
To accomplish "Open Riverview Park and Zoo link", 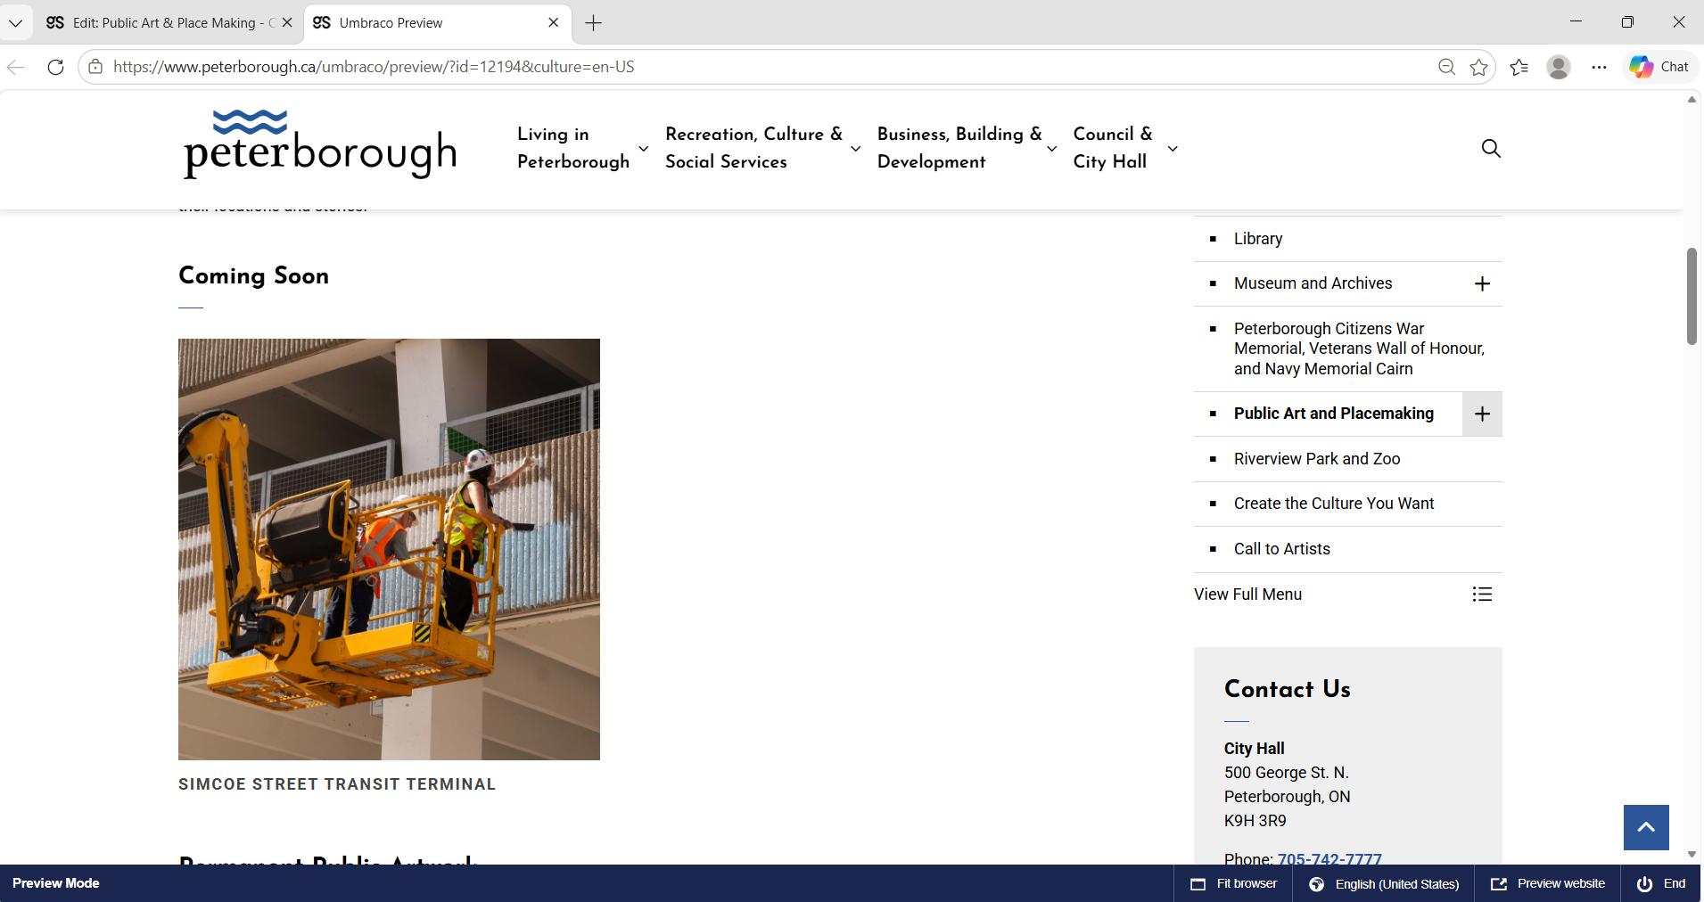I will pyautogui.click(x=1317, y=459).
